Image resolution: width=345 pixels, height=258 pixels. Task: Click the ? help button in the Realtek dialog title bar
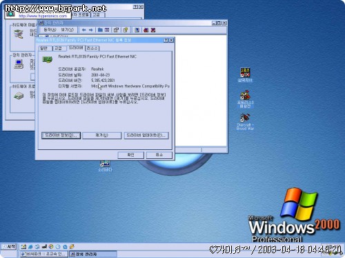click(x=166, y=41)
